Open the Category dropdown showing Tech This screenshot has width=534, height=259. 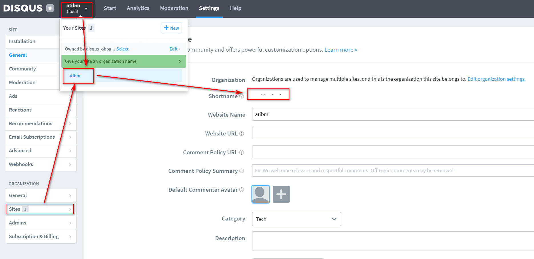296,219
